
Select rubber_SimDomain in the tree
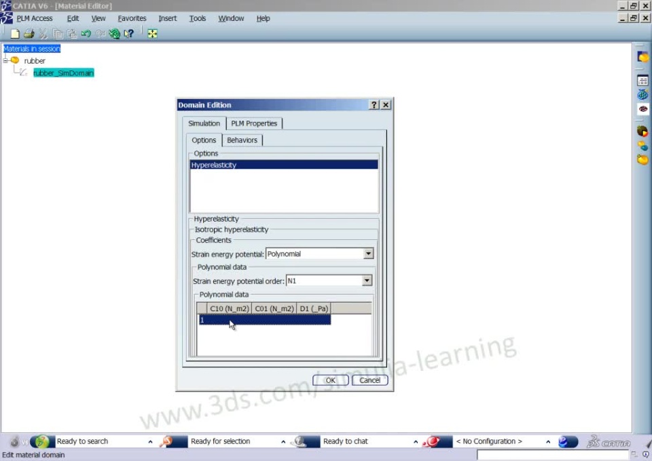[64, 73]
